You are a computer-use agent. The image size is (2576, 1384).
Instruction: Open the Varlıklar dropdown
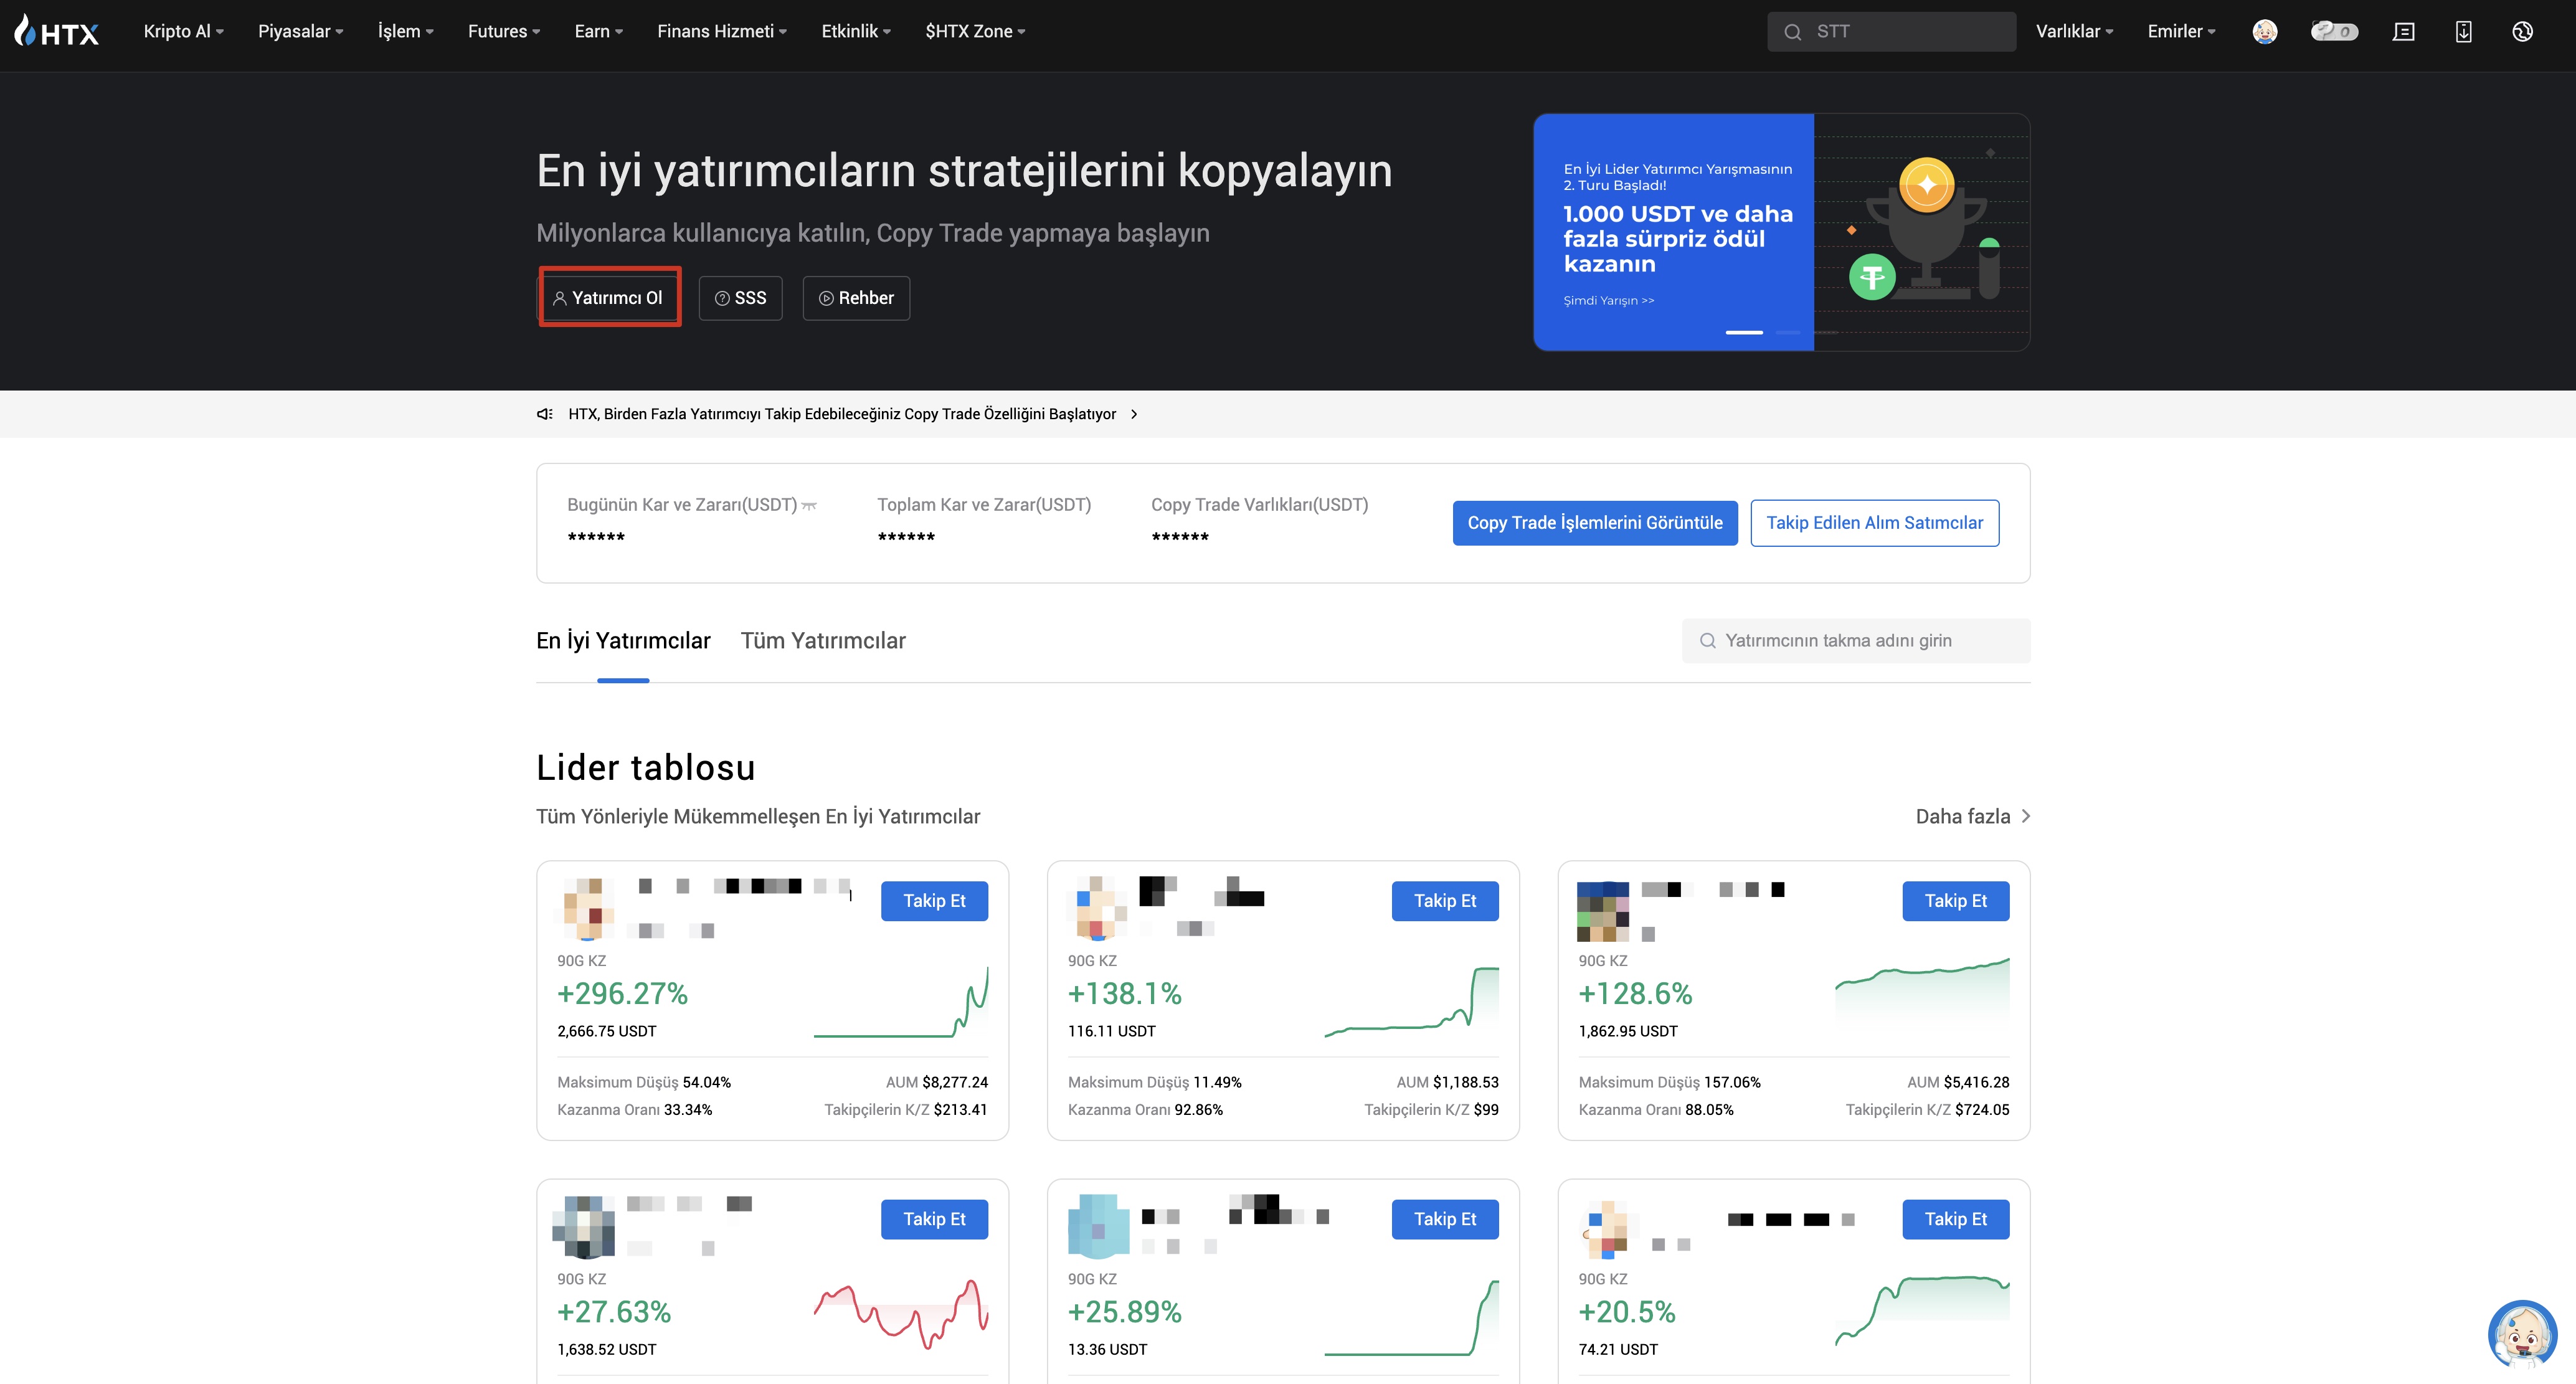pos(2075,31)
